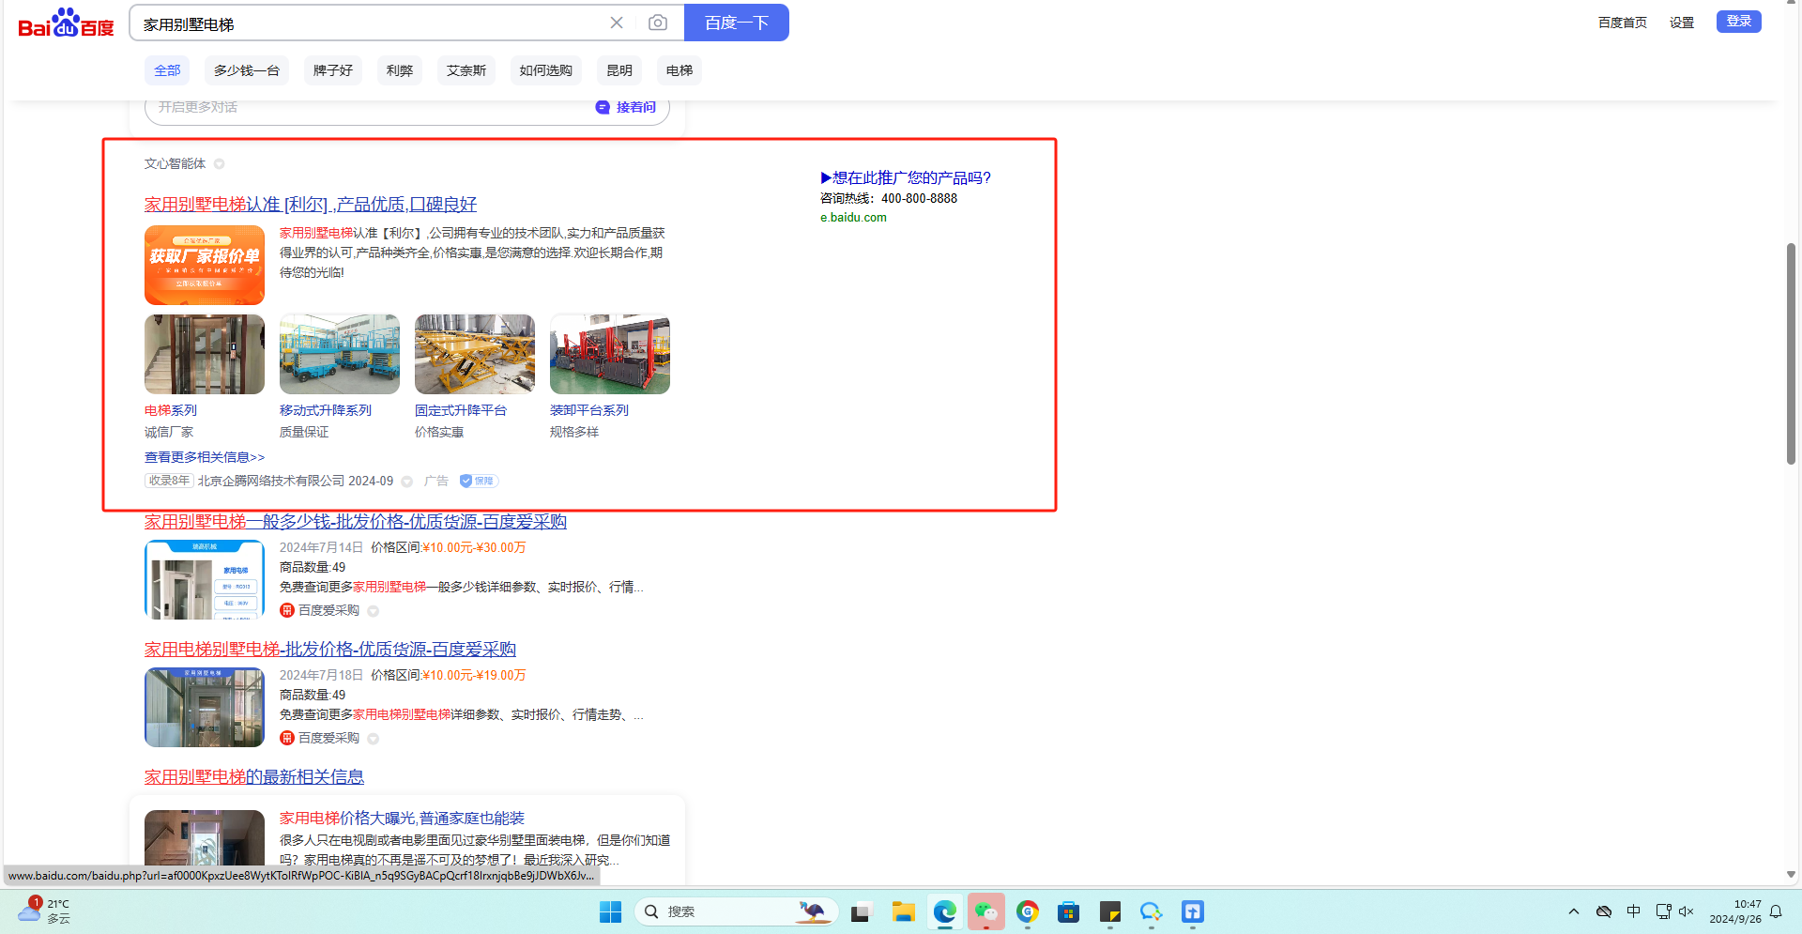This screenshot has width=1802, height=934.
Task: Open Google Chrome from taskbar
Action: pos(1027,911)
